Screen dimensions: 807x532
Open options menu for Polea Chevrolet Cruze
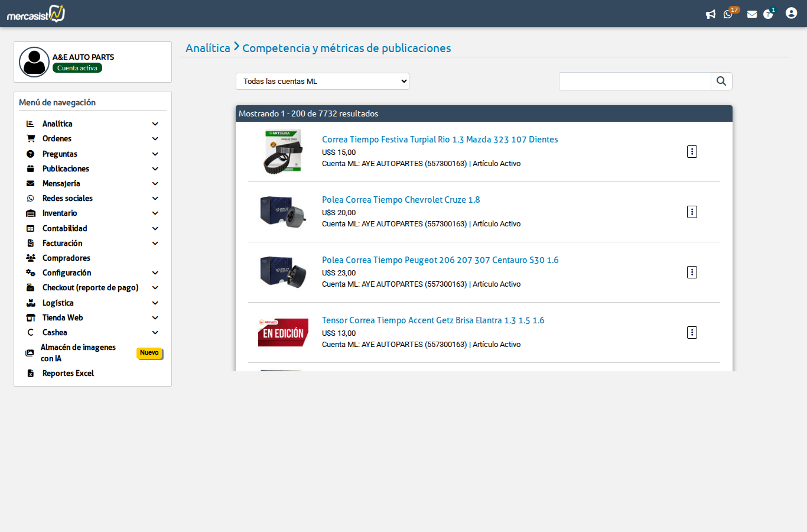(692, 212)
